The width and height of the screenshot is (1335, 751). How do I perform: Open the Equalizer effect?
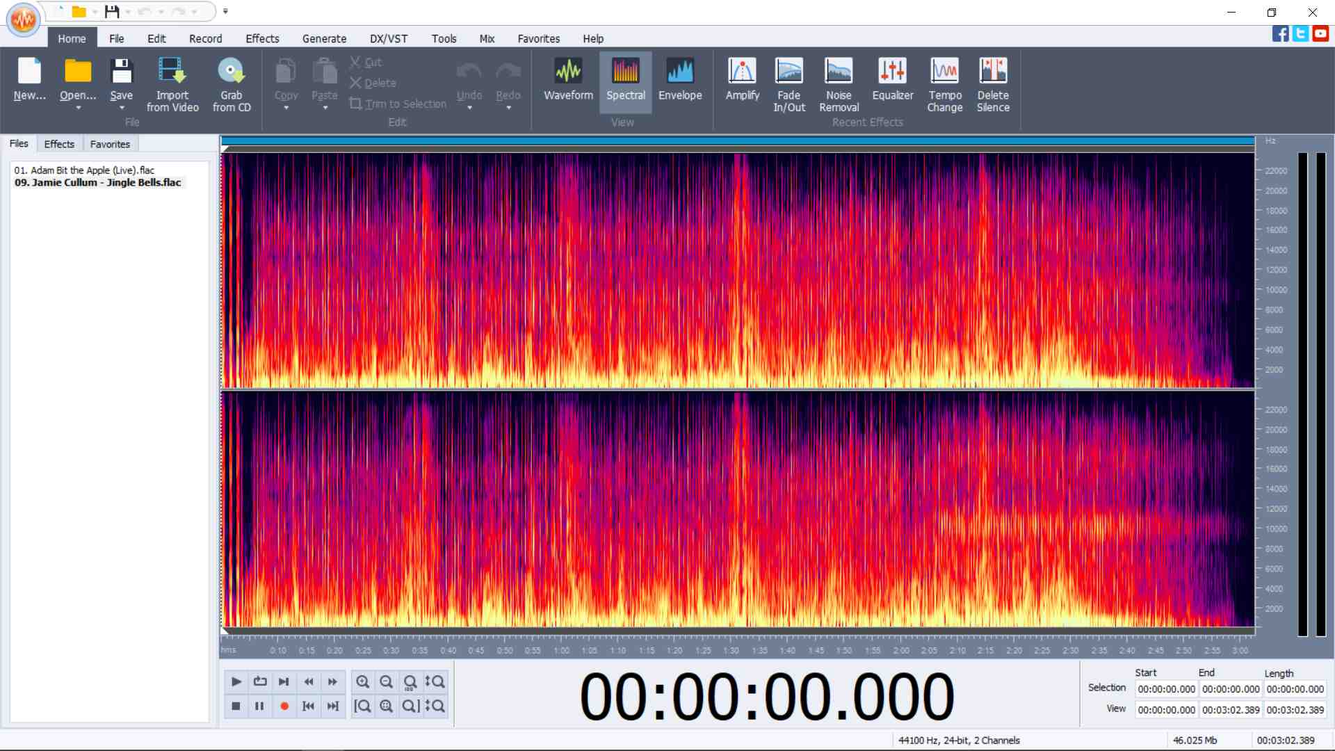893,80
